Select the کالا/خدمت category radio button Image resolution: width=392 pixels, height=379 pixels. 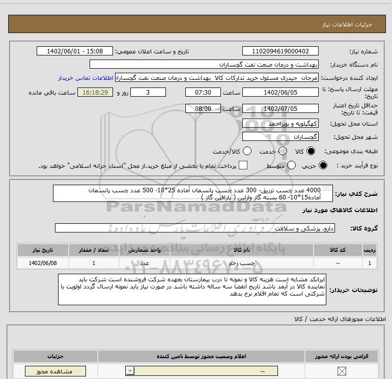[x=247, y=151]
